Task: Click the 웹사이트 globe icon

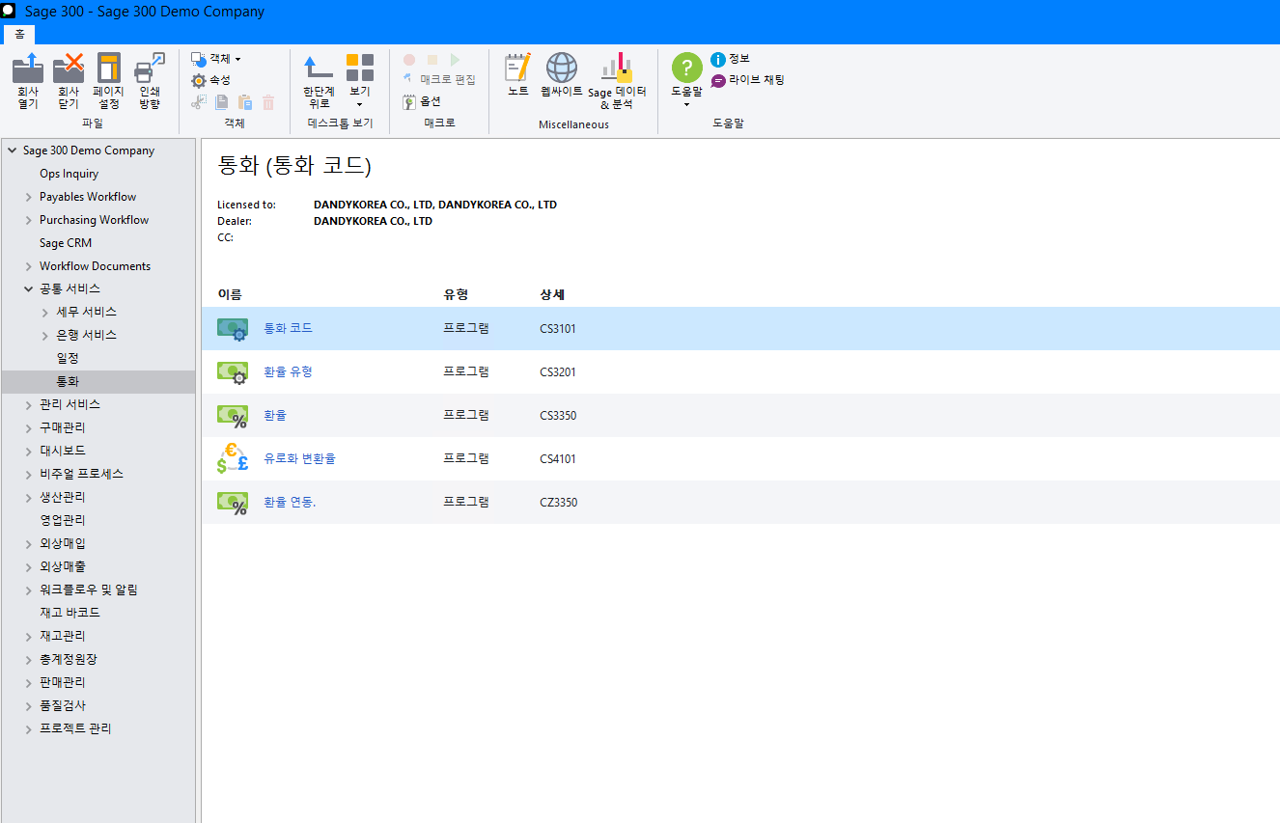Action: pos(562,69)
